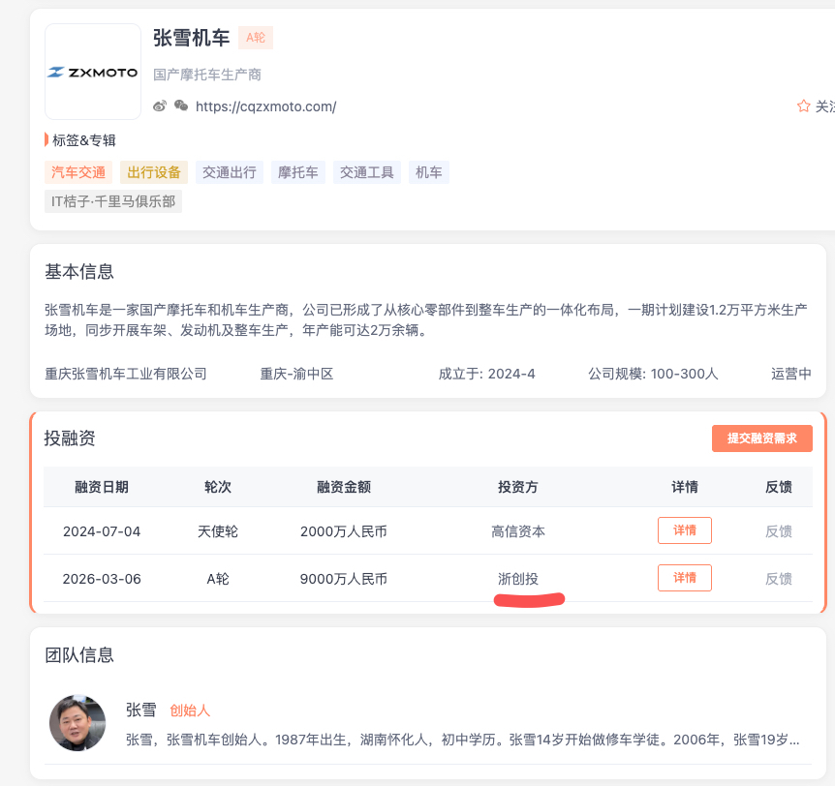Screen dimensions: 835x786
Task: Click 反馈 for the 2024-07-04 round
Action: pos(779,531)
